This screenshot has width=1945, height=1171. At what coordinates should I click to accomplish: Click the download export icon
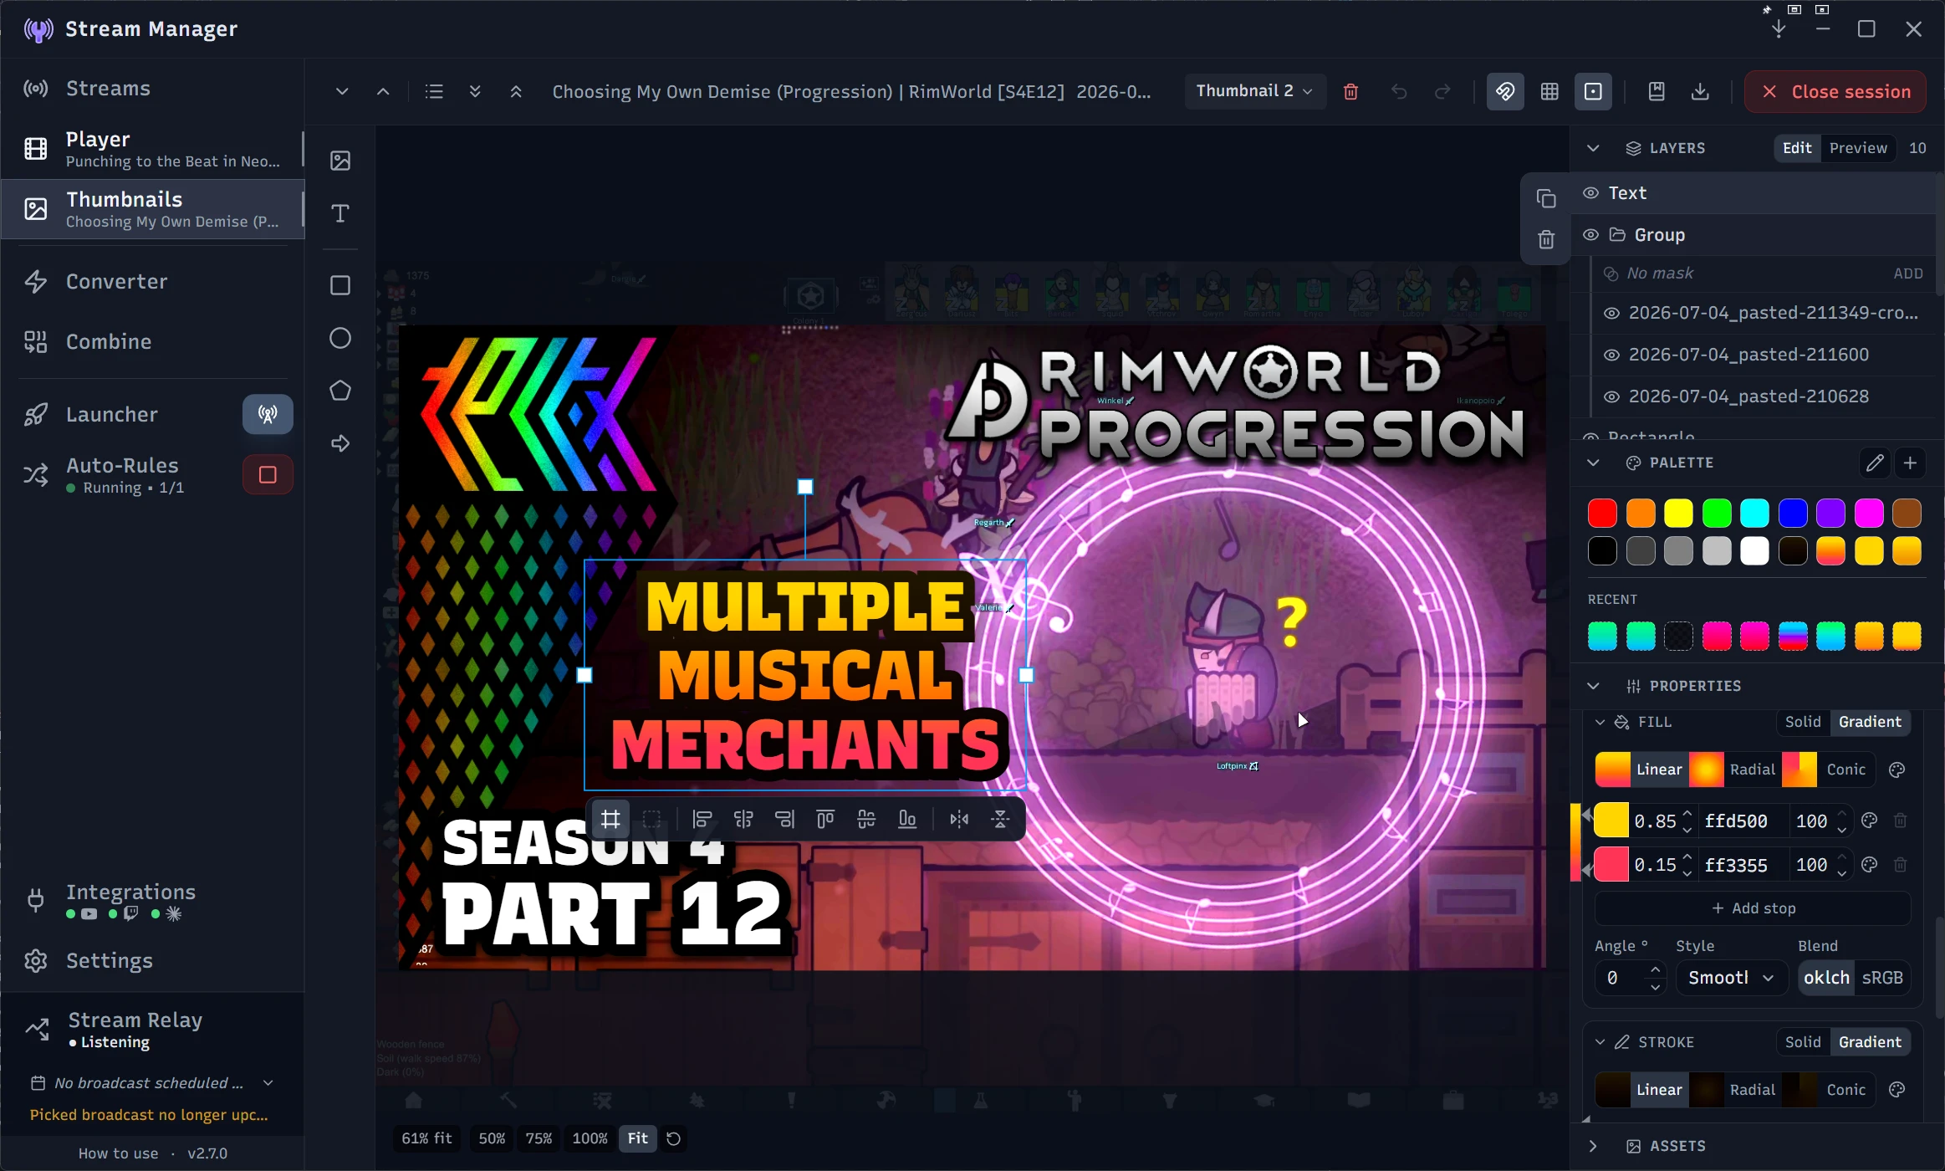[1700, 91]
